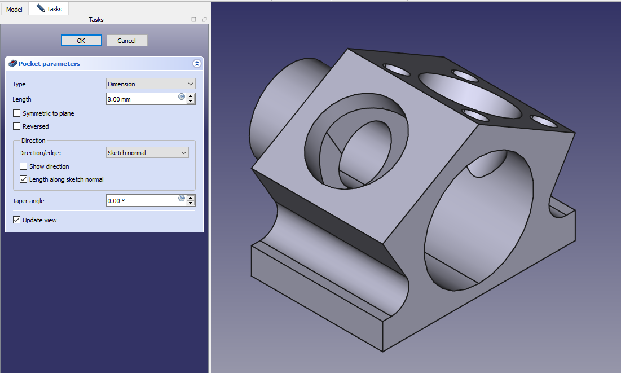
Task: Click the Pocket parameters feature icon
Action: (12, 64)
